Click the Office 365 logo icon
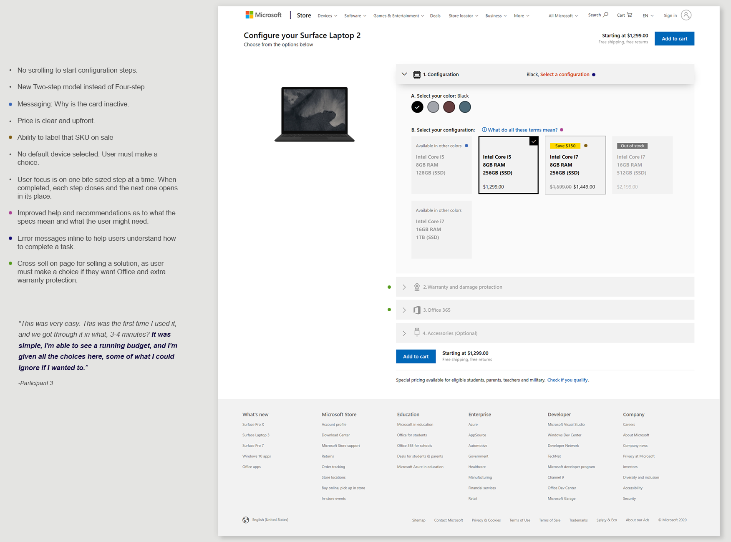Screen dimensions: 731x542 click(x=417, y=310)
